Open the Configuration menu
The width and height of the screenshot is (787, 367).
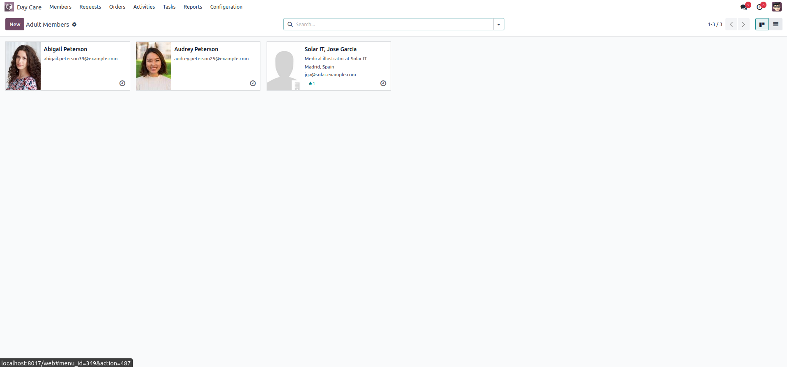[x=226, y=7]
